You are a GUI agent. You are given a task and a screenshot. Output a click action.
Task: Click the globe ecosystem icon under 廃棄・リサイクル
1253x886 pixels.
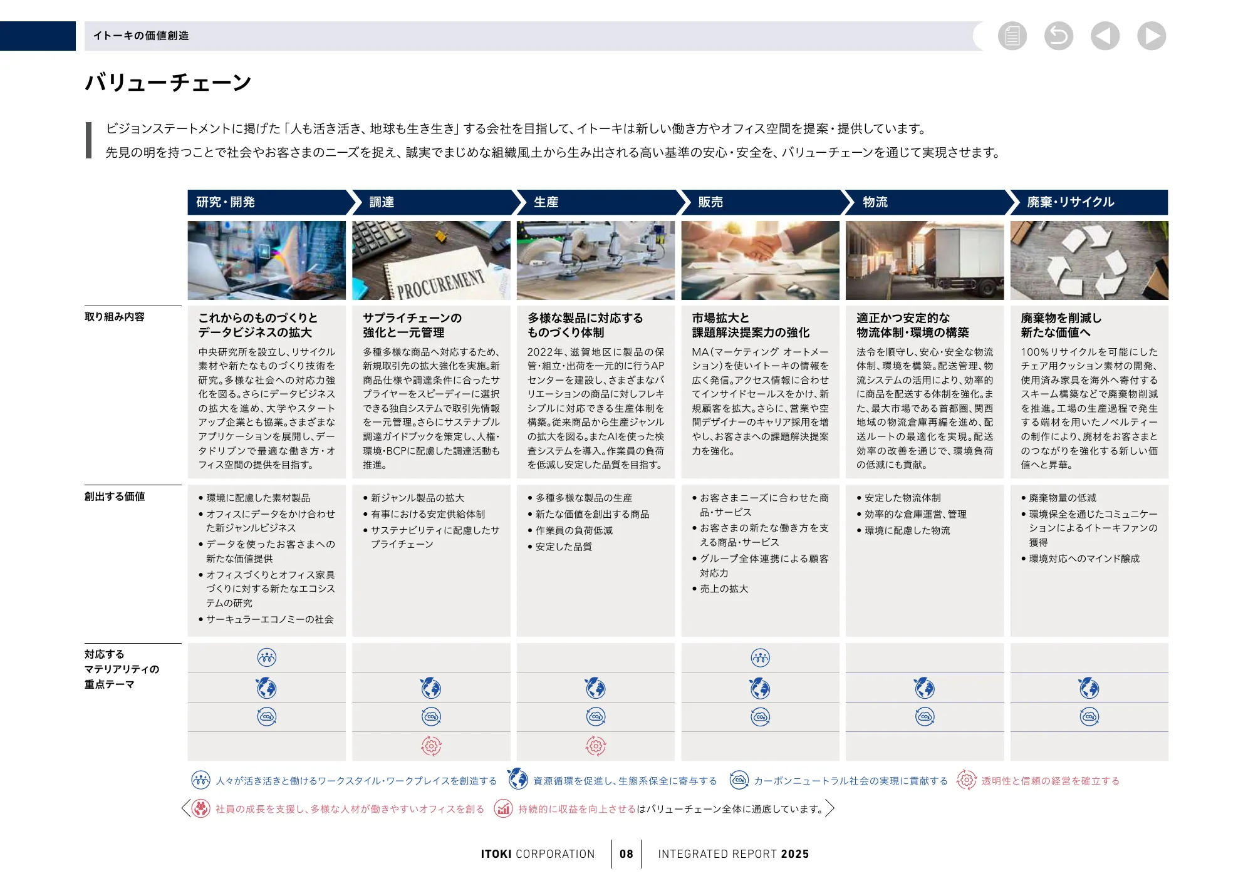coord(1089,688)
